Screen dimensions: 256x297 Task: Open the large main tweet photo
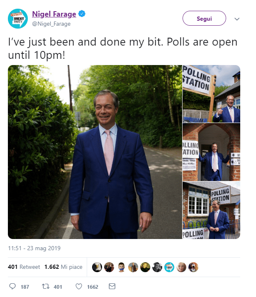click(x=95, y=152)
